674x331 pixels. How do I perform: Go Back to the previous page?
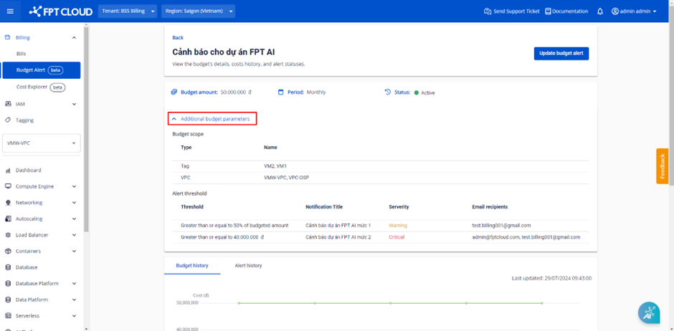178,37
